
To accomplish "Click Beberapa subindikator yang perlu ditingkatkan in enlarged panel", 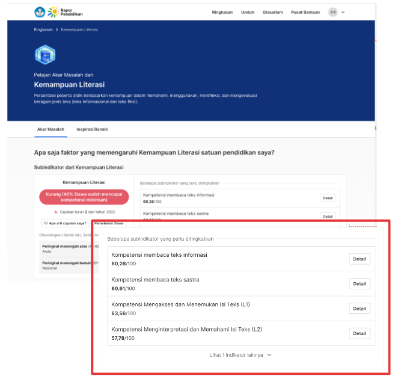I will (160, 239).
